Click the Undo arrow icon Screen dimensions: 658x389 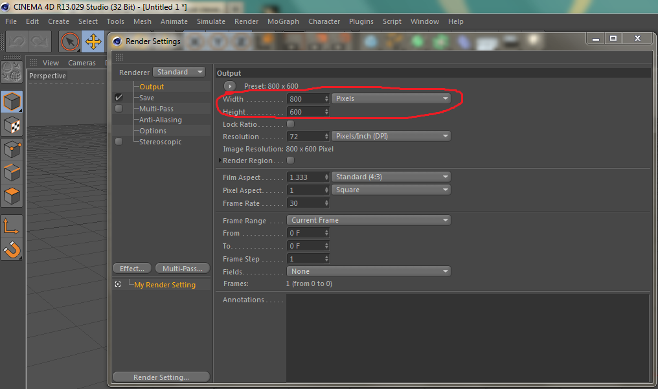click(x=17, y=41)
